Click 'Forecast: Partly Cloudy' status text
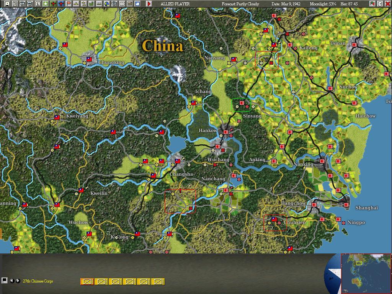Viewport: 392px width, 294px height. [240, 4]
